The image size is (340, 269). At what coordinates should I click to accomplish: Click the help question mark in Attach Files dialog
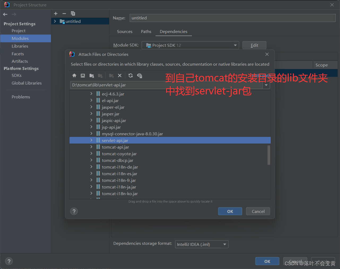(74, 211)
